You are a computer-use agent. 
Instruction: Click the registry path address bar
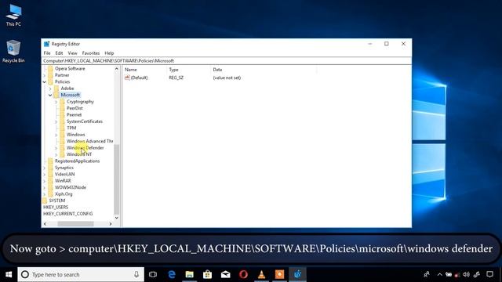[227, 61]
